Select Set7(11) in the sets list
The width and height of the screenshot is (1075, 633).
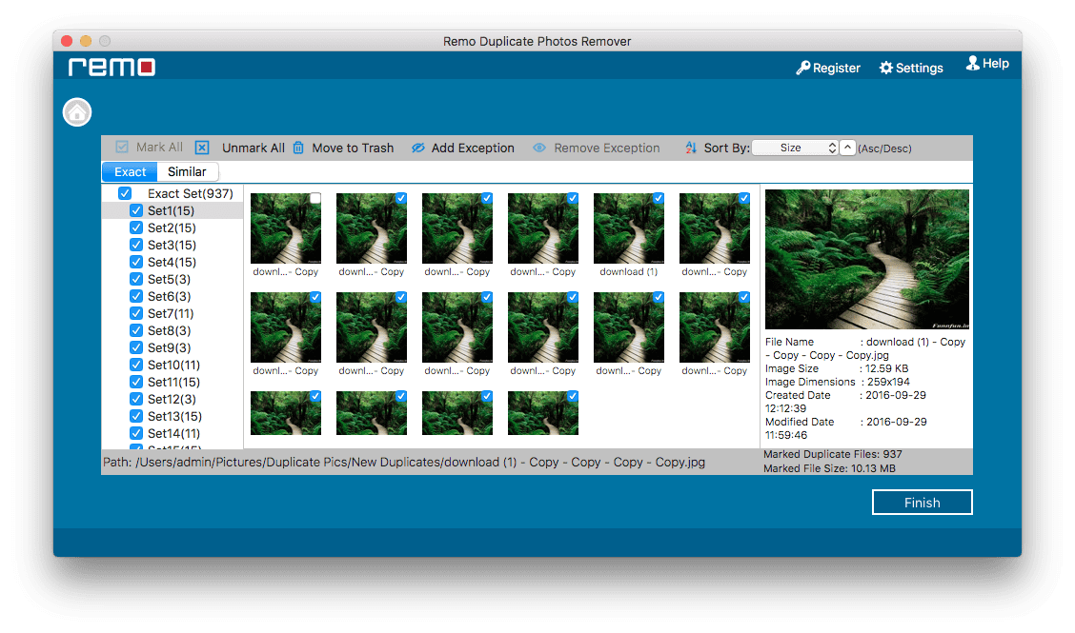(x=171, y=313)
